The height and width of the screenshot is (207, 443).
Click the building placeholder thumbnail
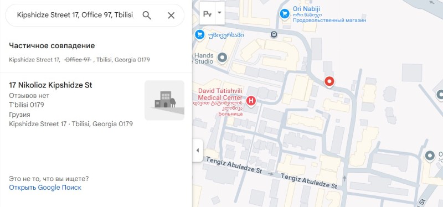164,100
